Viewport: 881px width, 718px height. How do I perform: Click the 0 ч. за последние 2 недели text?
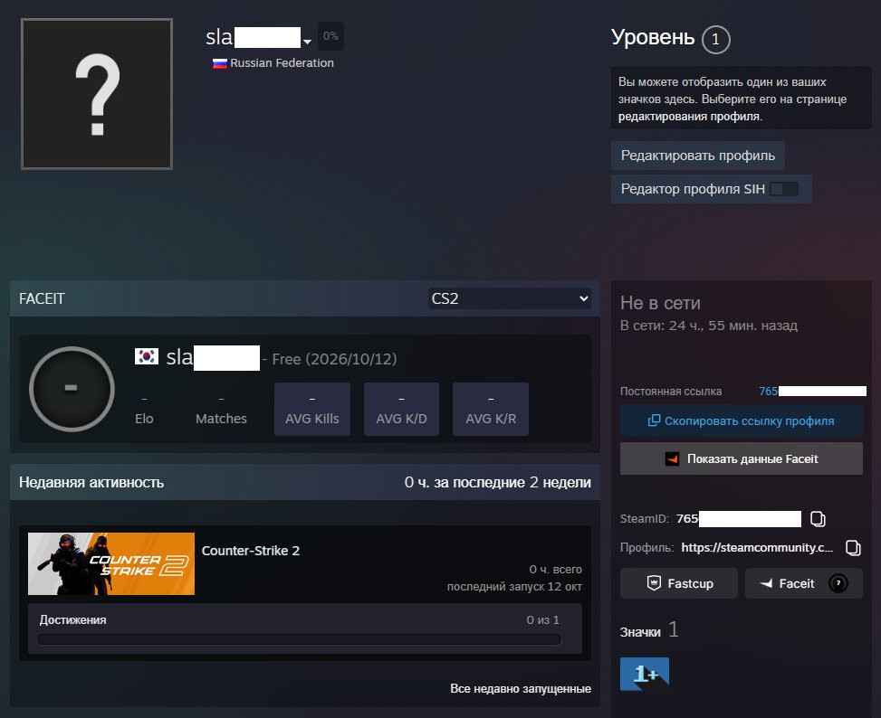497,482
